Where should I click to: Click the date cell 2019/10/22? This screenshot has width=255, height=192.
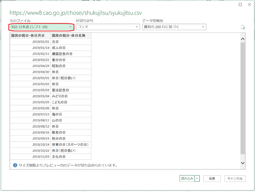tap(30, 150)
